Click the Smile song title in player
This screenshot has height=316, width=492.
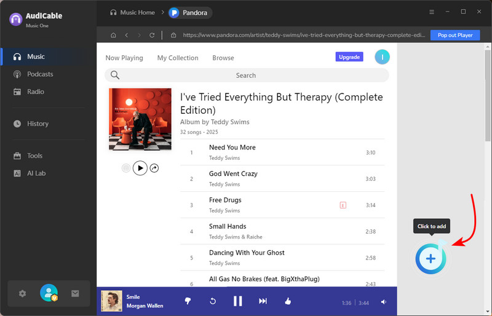coord(133,297)
